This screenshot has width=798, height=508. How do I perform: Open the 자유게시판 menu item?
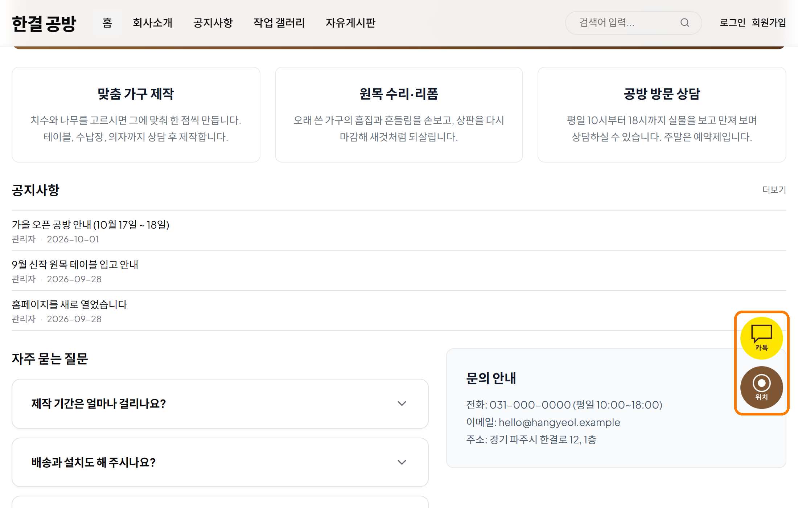click(350, 23)
